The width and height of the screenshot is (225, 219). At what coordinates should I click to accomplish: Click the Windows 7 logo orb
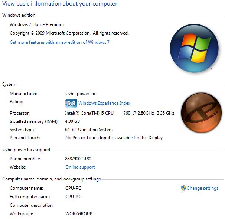194,48
